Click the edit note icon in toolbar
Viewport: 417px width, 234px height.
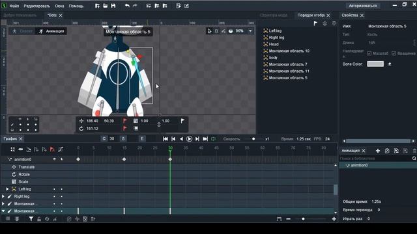tap(186, 6)
